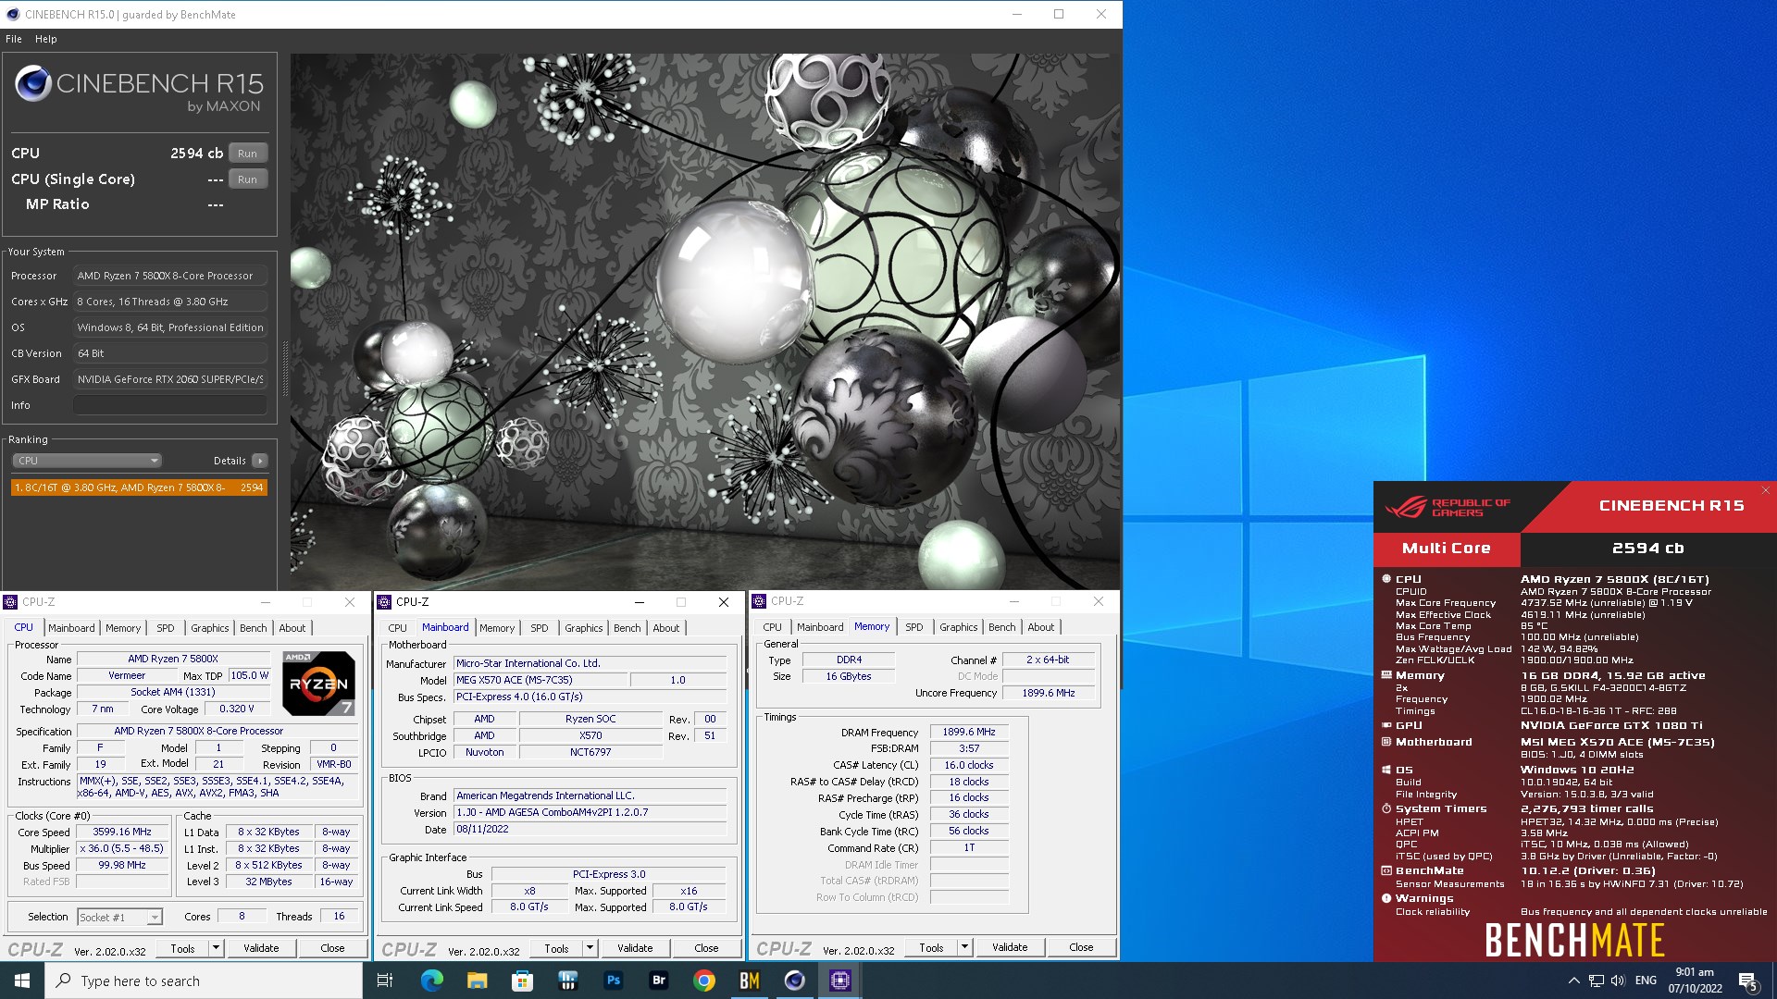Click the AMD Ryzen 7 logo in CPU-Z
1777x999 pixels.
coord(318,684)
